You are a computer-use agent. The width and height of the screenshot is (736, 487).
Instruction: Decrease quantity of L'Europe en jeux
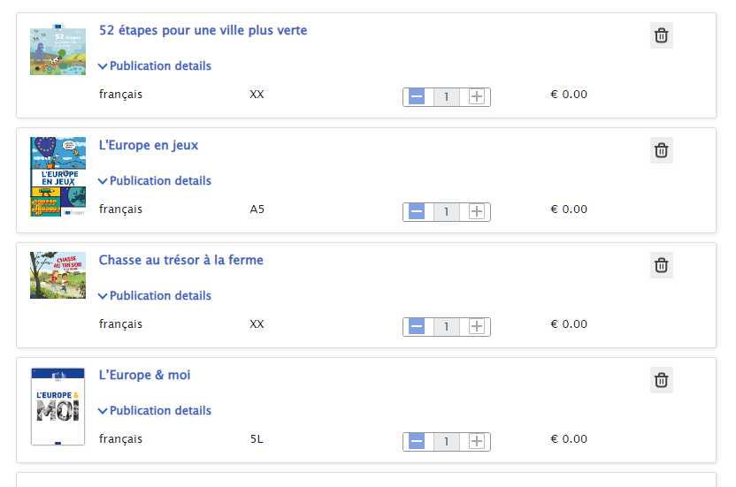point(417,212)
